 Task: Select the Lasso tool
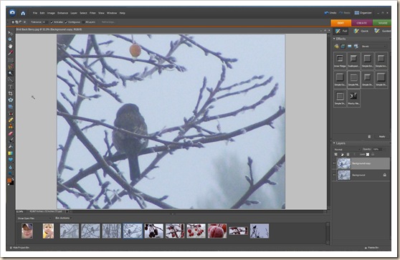(x=11, y=67)
